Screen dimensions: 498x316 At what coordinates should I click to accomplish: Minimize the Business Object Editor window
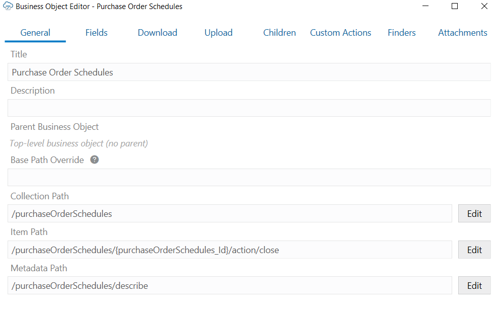(x=425, y=6)
